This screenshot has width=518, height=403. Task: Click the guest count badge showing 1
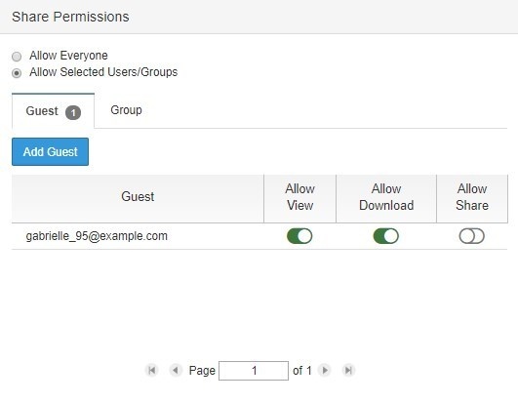coord(73,112)
